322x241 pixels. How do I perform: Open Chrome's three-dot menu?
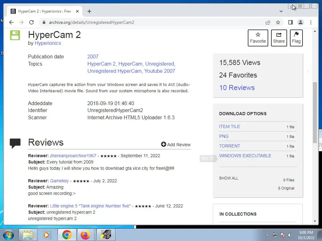point(311,22)
